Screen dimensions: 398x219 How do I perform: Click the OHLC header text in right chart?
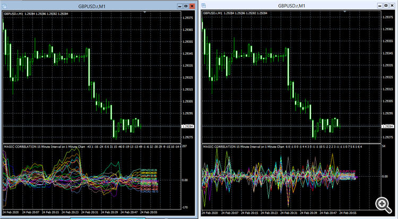235,13
